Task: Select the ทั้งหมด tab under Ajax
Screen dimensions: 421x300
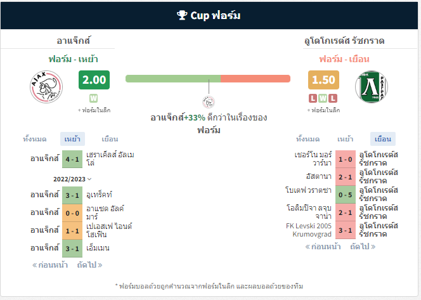Action: click(x=35, y=139)
